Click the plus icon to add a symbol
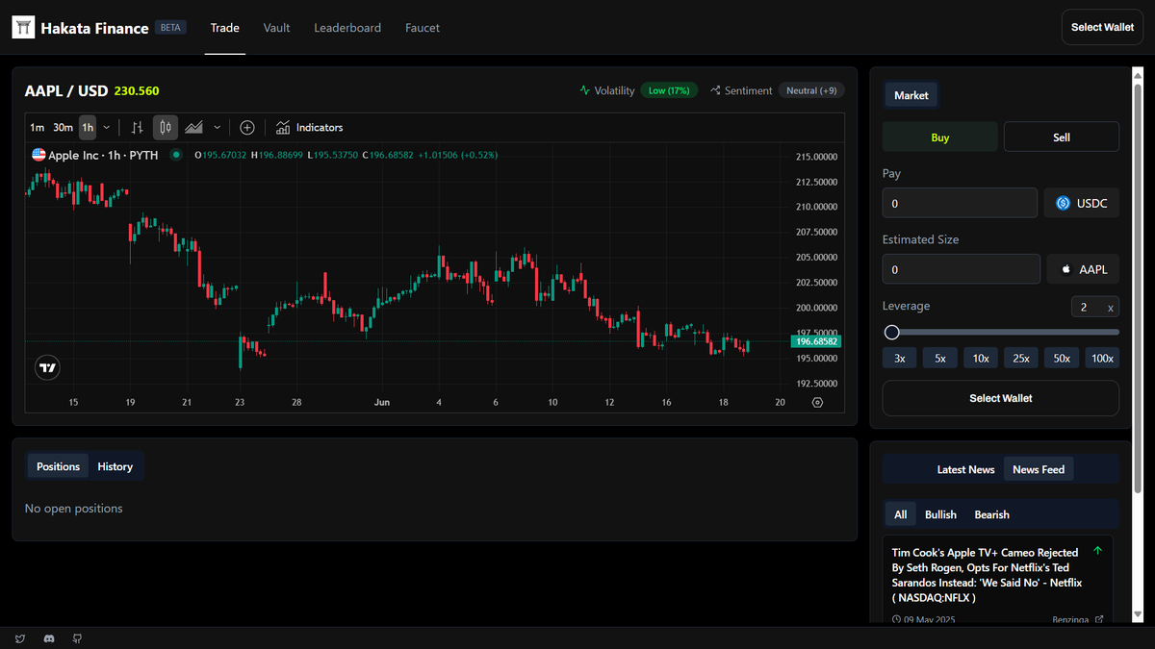This screenshot has width=1155, height=649. [247, 127]
